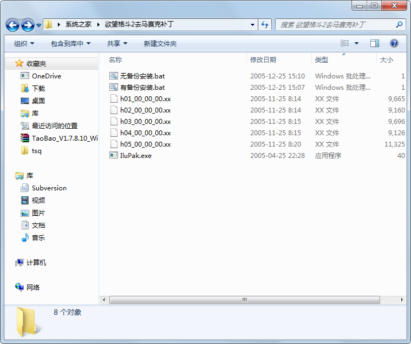
Task: Open the 共享 menu
Action: coord(117,43)
